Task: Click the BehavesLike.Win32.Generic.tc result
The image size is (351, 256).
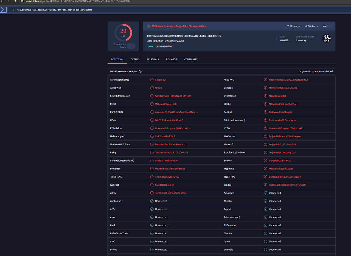Action: [x=170, y=144]
